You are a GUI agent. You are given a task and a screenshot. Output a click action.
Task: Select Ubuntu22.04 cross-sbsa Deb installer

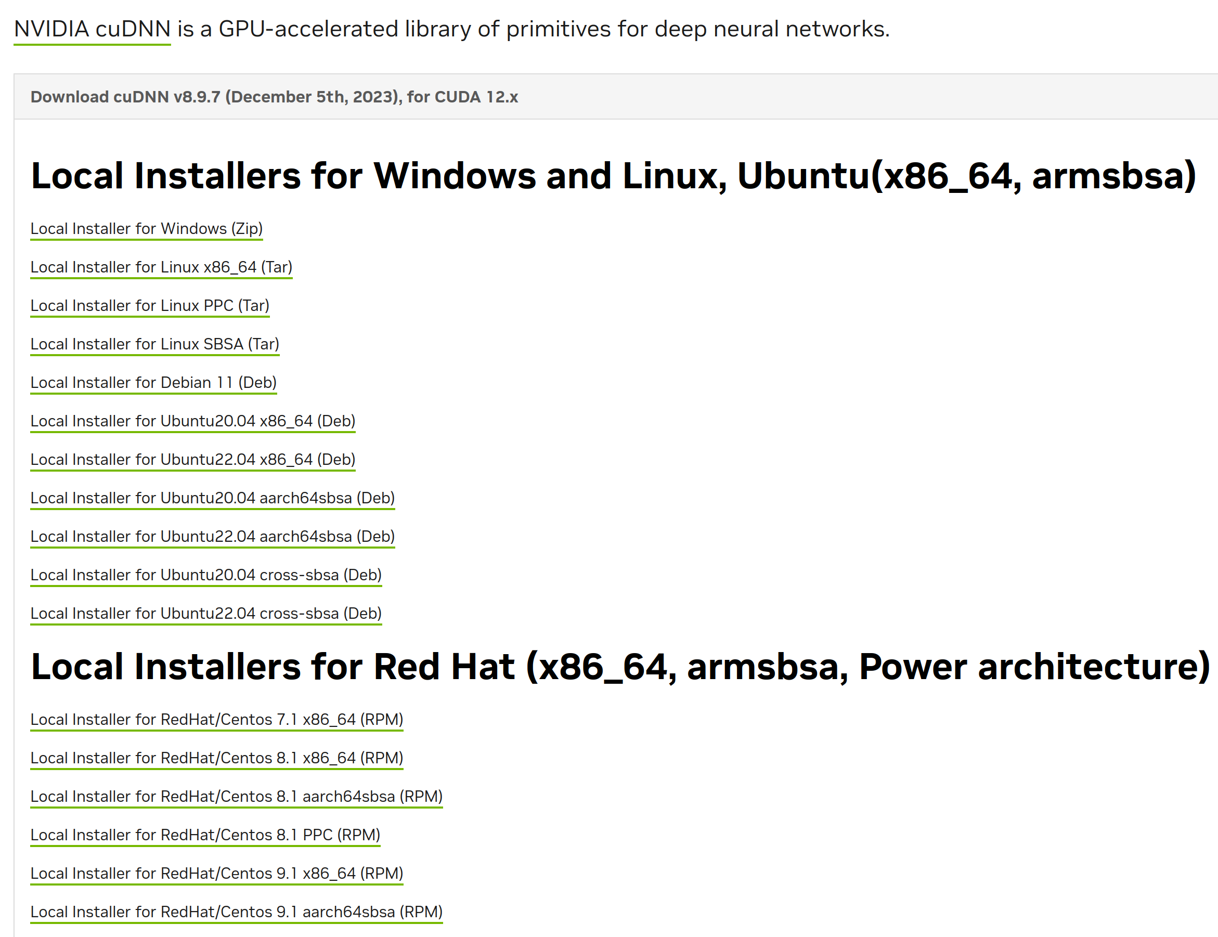(206, 614)
